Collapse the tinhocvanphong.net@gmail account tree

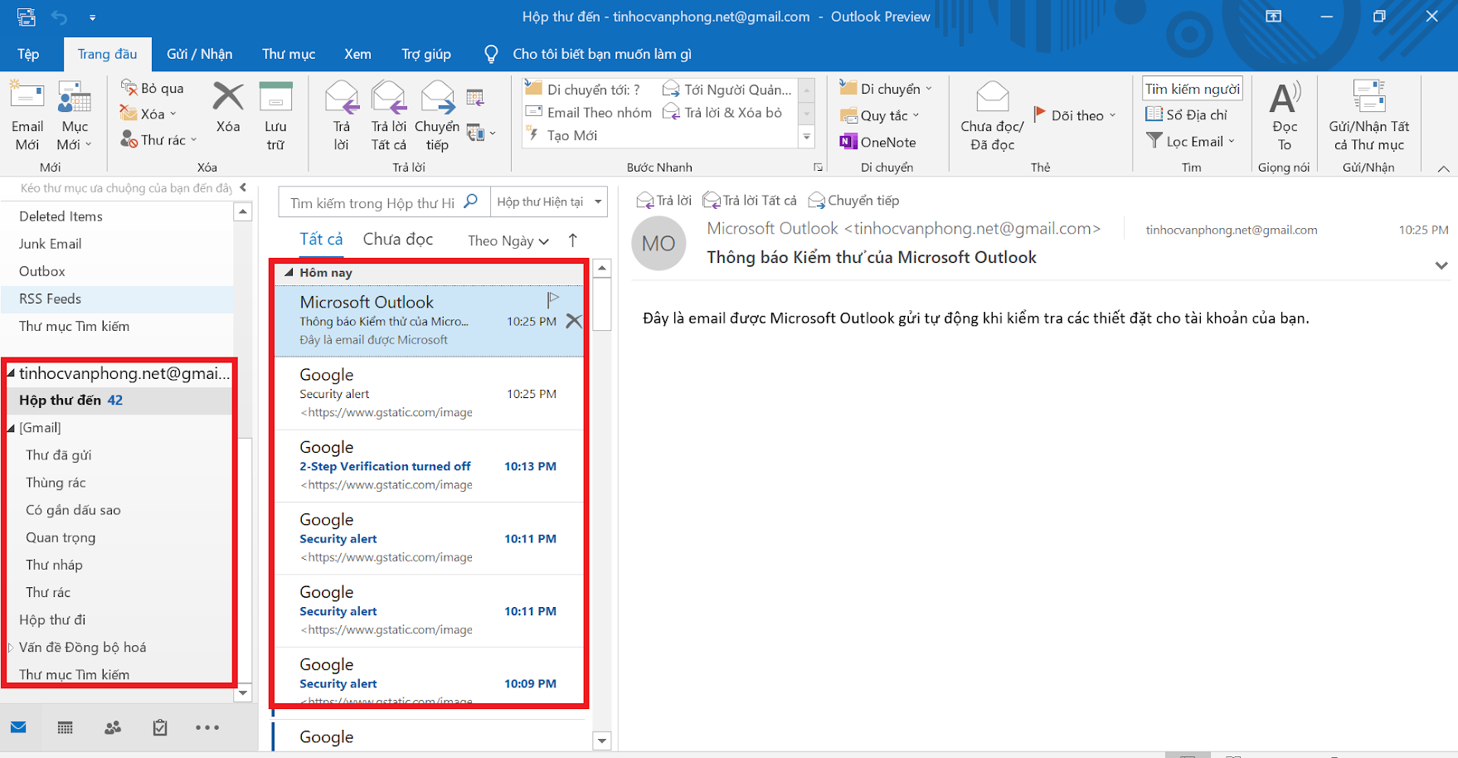pos(12,373)
